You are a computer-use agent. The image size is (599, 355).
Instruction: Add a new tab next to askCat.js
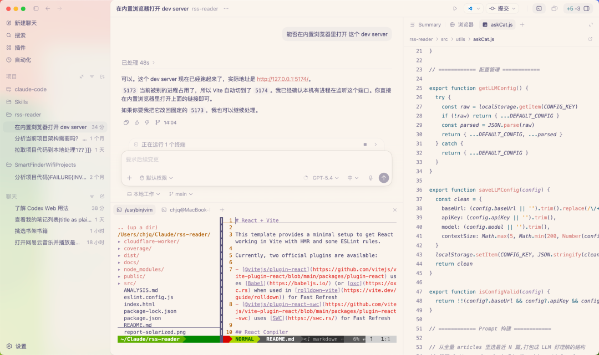pyautogui.click(x=522, y=25)
